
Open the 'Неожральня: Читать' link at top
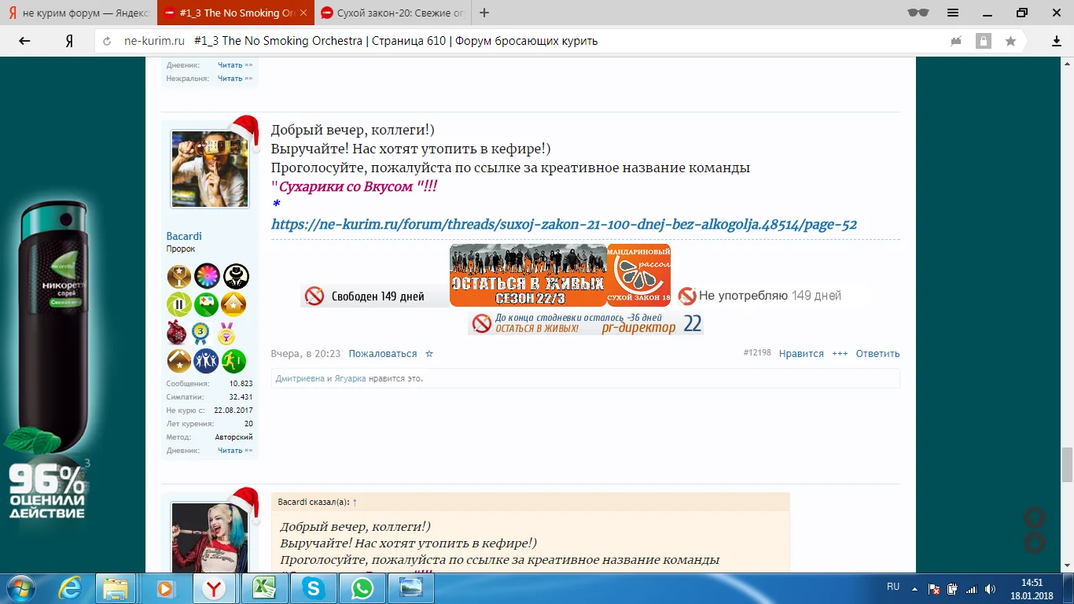tap(235, 79)
